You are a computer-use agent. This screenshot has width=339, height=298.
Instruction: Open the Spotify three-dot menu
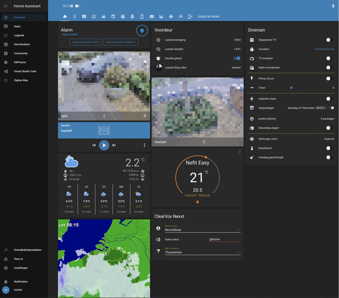tap(144, 145)
